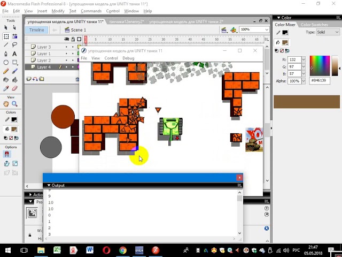This screenshot has height=257, width=342.
Task: Toggle visibility dot for Layer 3
Action: click(x=66, y=47)
